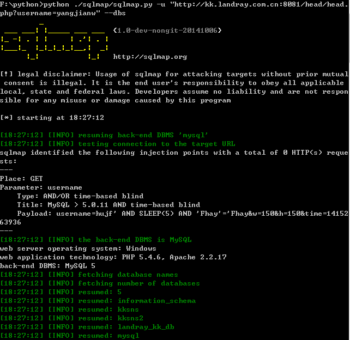Click the 'resumed: information_schema' line
The height and width of the screenshot is (340, 350).
point(98,301)
